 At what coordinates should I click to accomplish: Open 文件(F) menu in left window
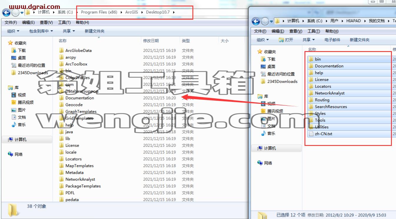point(11,23)
